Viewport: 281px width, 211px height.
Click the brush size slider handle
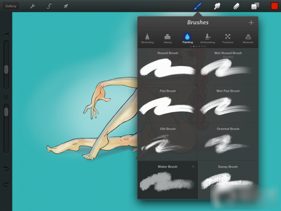coord(6,70)
